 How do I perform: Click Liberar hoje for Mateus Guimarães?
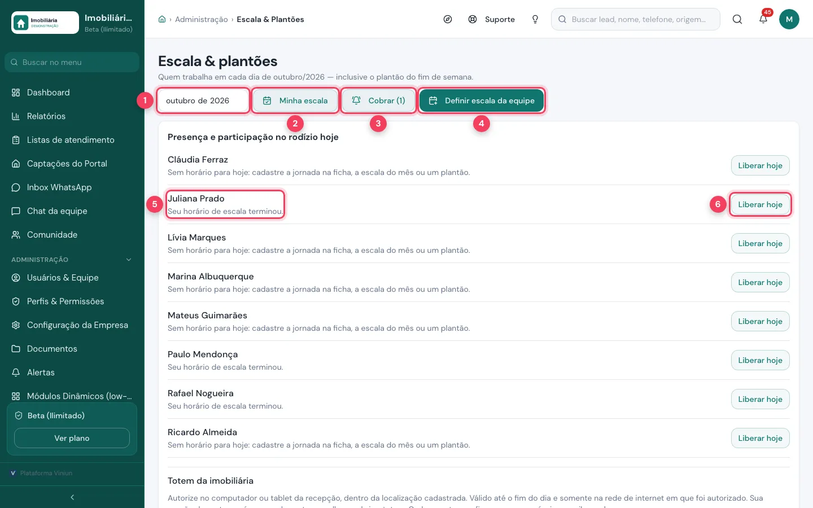pyautogui.click(x=760, y=321)
